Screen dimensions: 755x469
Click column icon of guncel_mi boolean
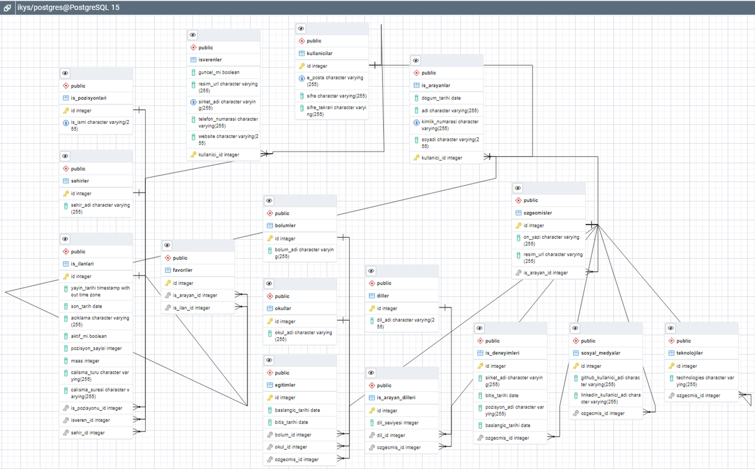pos(193,72)
